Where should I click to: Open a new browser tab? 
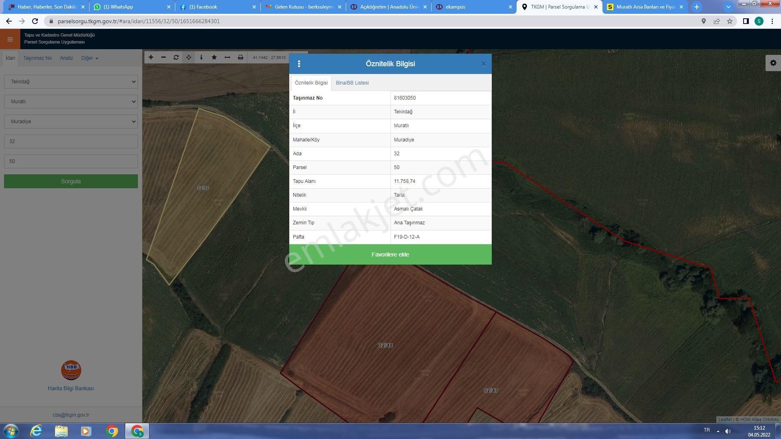point(697,7)
